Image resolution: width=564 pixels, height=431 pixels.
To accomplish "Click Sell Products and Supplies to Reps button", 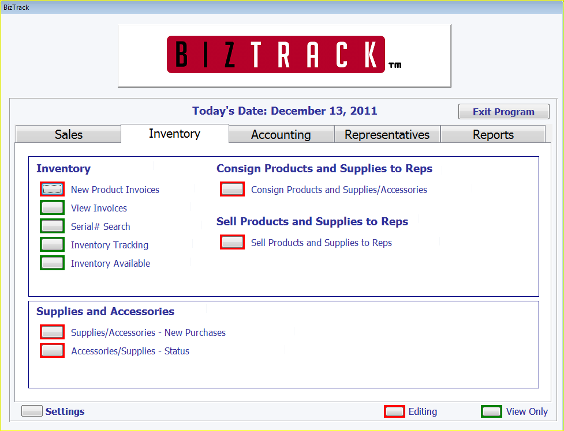I will coord(233,242).
